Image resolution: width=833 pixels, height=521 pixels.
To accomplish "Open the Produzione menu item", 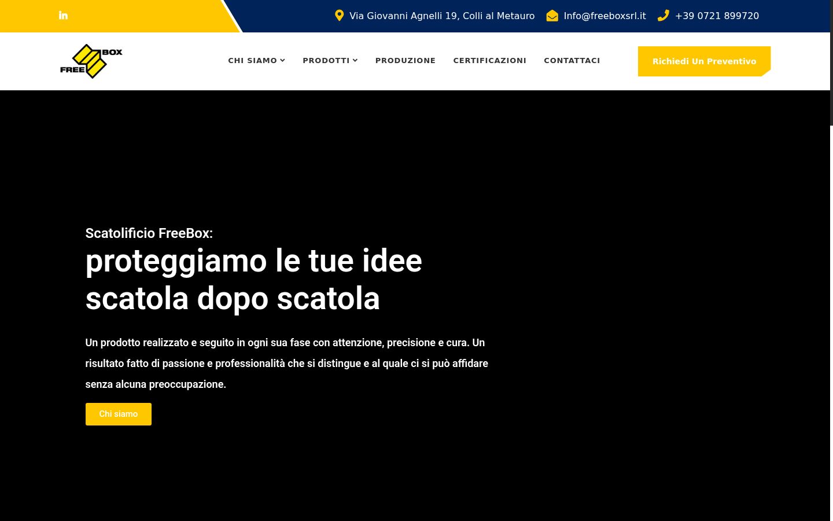I will 406,60.
